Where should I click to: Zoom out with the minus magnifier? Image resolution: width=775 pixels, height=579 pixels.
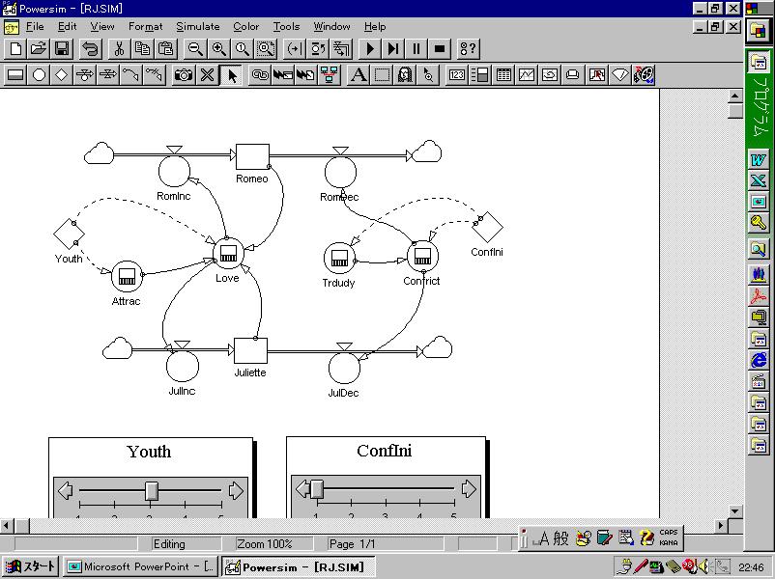tap(195, 49)
